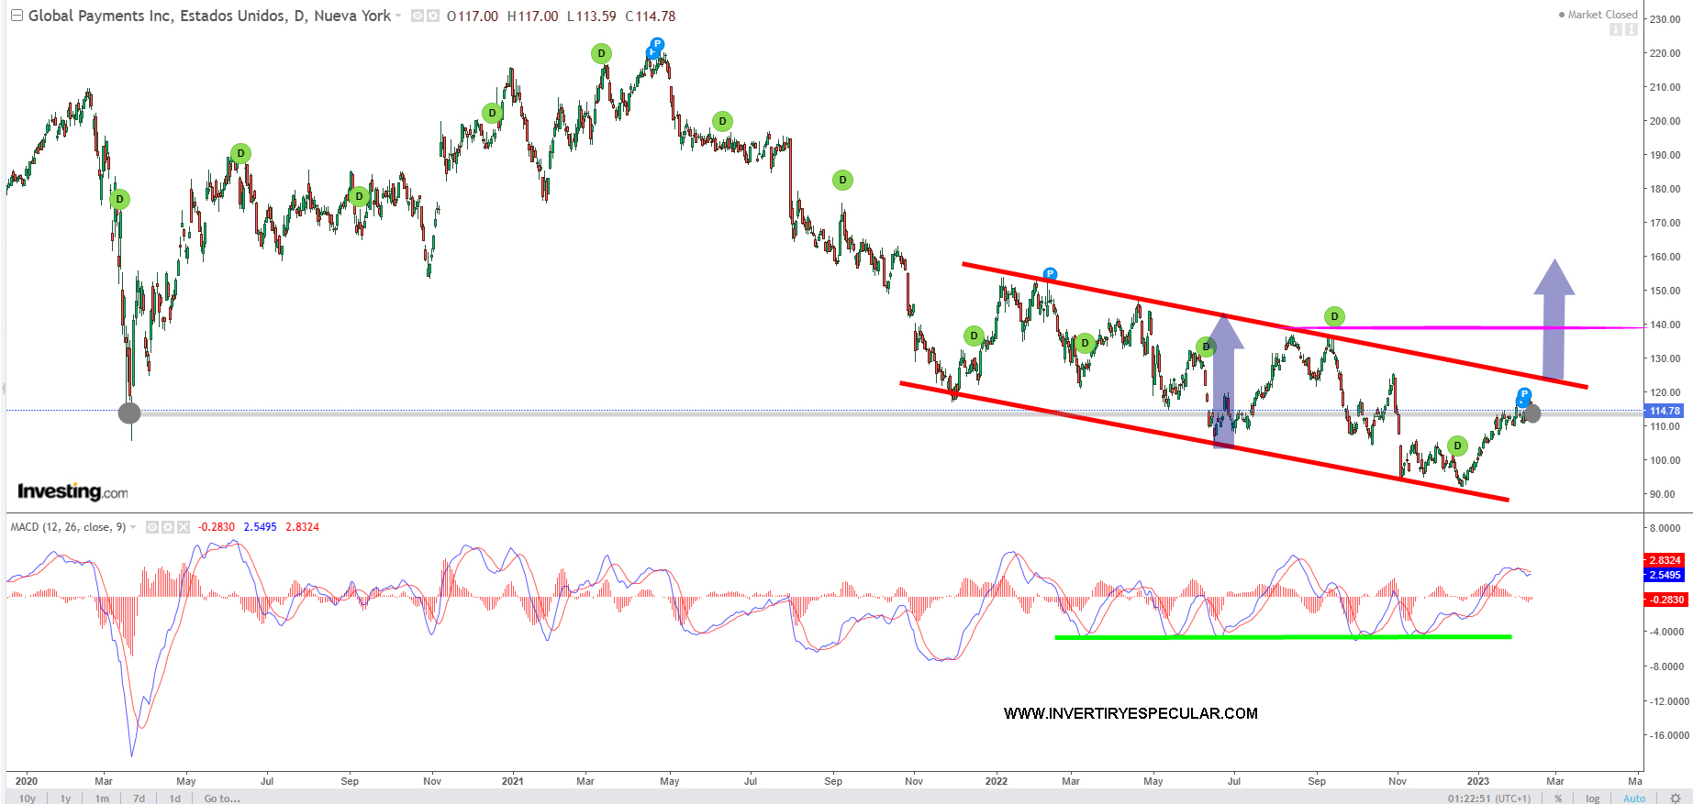
Task: Open chart properties gear in bottom bar
Action: [1676, 798]
